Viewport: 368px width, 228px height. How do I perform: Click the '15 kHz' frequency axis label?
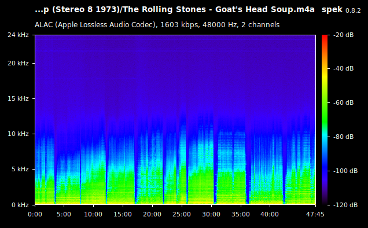click(x=18, y=98)
